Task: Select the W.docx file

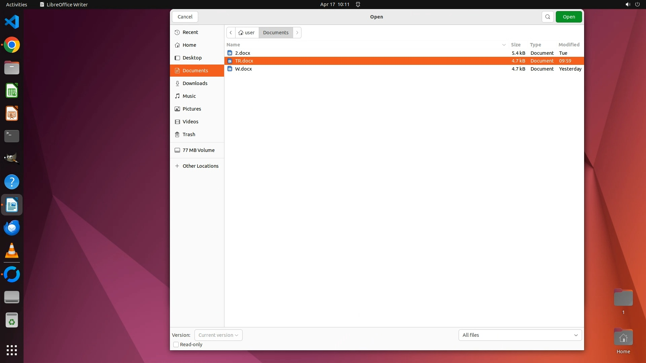Action: click(x=243, y=69)
